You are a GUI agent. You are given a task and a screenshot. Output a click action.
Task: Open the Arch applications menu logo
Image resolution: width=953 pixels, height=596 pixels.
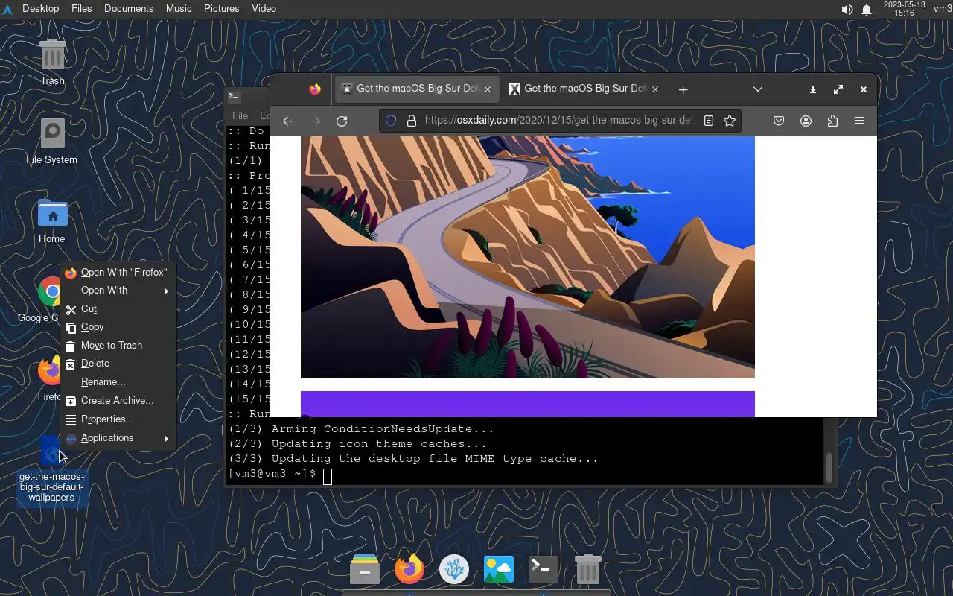tap(7, 10)
